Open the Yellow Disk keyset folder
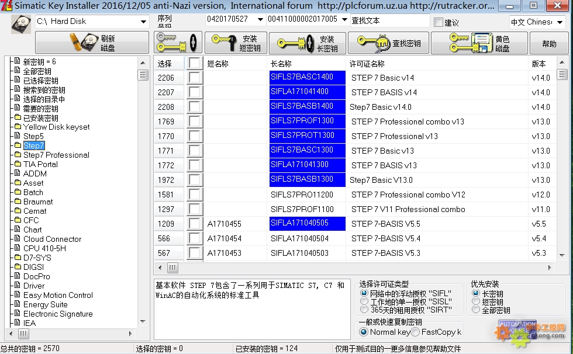 coord(56,127)
